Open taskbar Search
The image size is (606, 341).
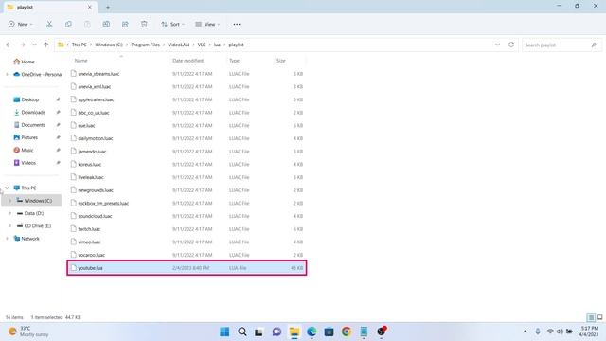(x=242, y=332)
